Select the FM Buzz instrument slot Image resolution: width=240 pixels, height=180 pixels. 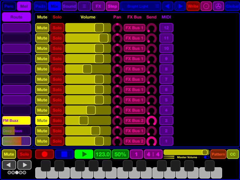coord(16,121)
